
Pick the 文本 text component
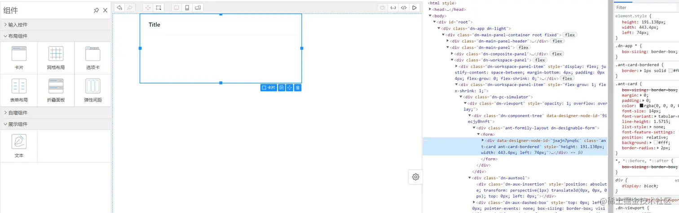[19, 146]
